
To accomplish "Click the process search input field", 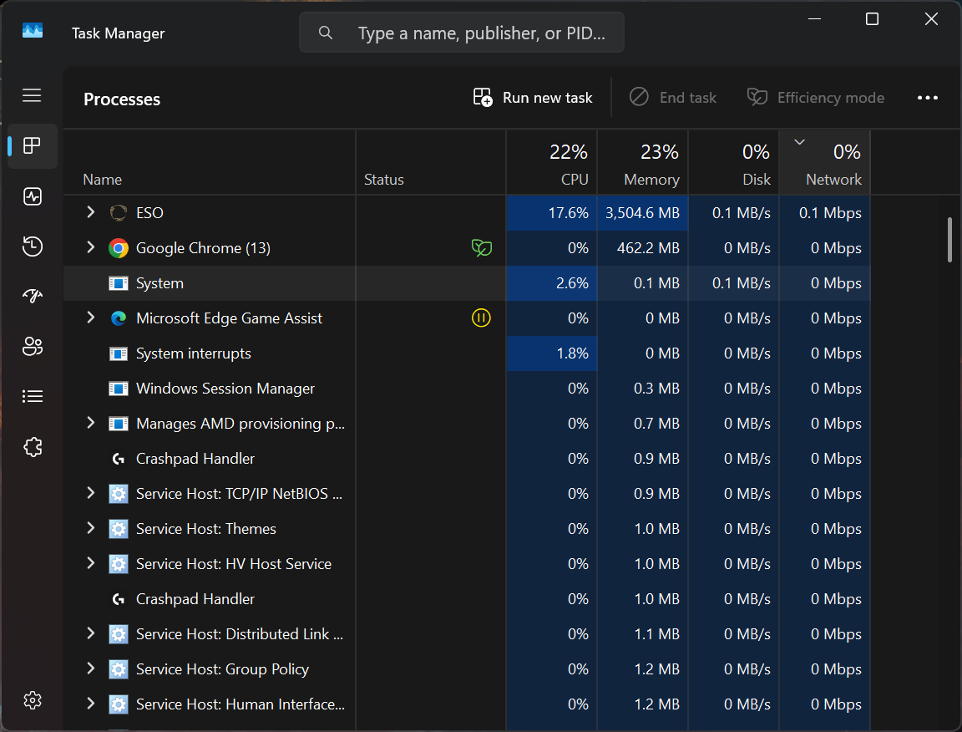I will 461,33.
